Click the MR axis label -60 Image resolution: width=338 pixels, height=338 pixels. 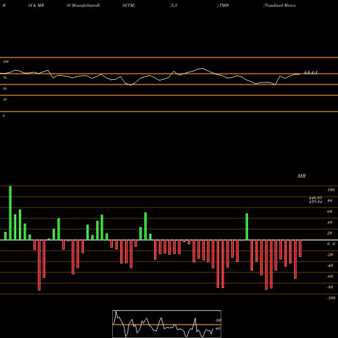click(330, 276)
